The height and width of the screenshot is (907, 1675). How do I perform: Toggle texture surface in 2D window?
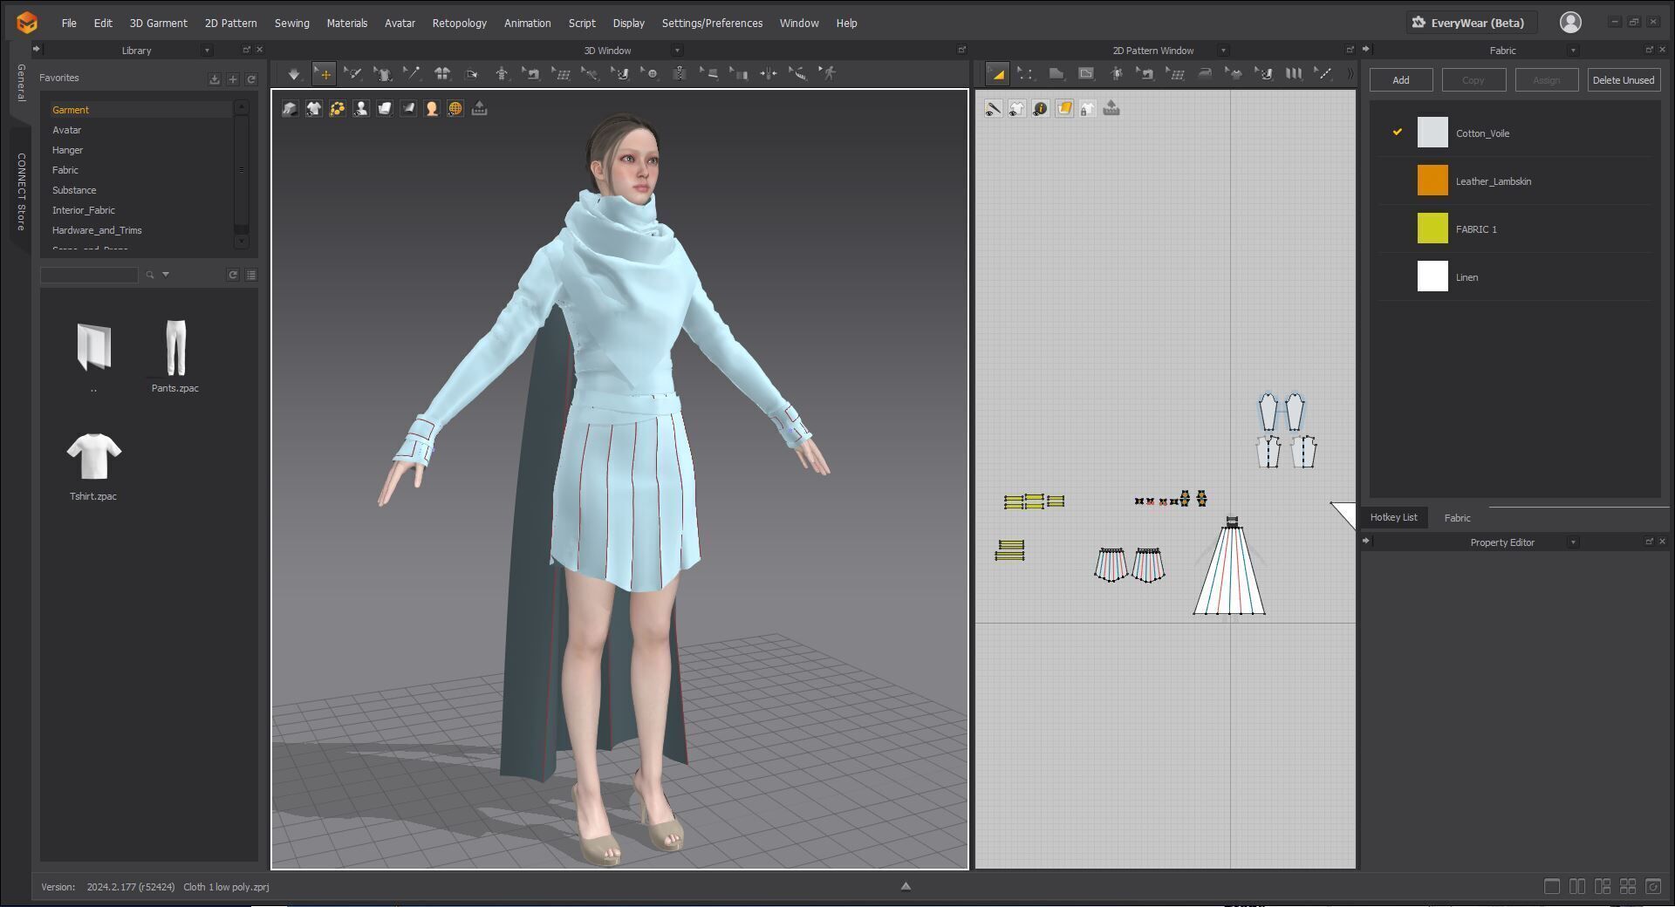(1064, 108)
